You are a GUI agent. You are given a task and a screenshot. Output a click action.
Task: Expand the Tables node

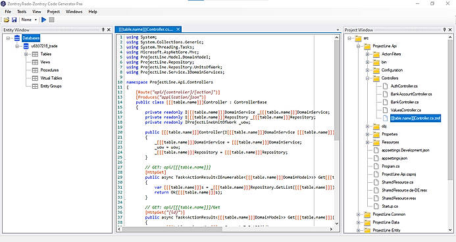[x=26, y=54]
